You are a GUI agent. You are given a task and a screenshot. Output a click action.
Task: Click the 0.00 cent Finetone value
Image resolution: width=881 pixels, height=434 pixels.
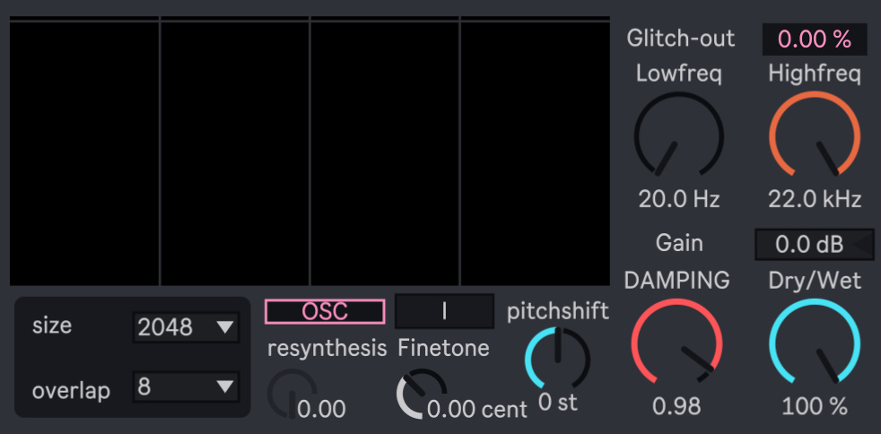click(477, 410)
